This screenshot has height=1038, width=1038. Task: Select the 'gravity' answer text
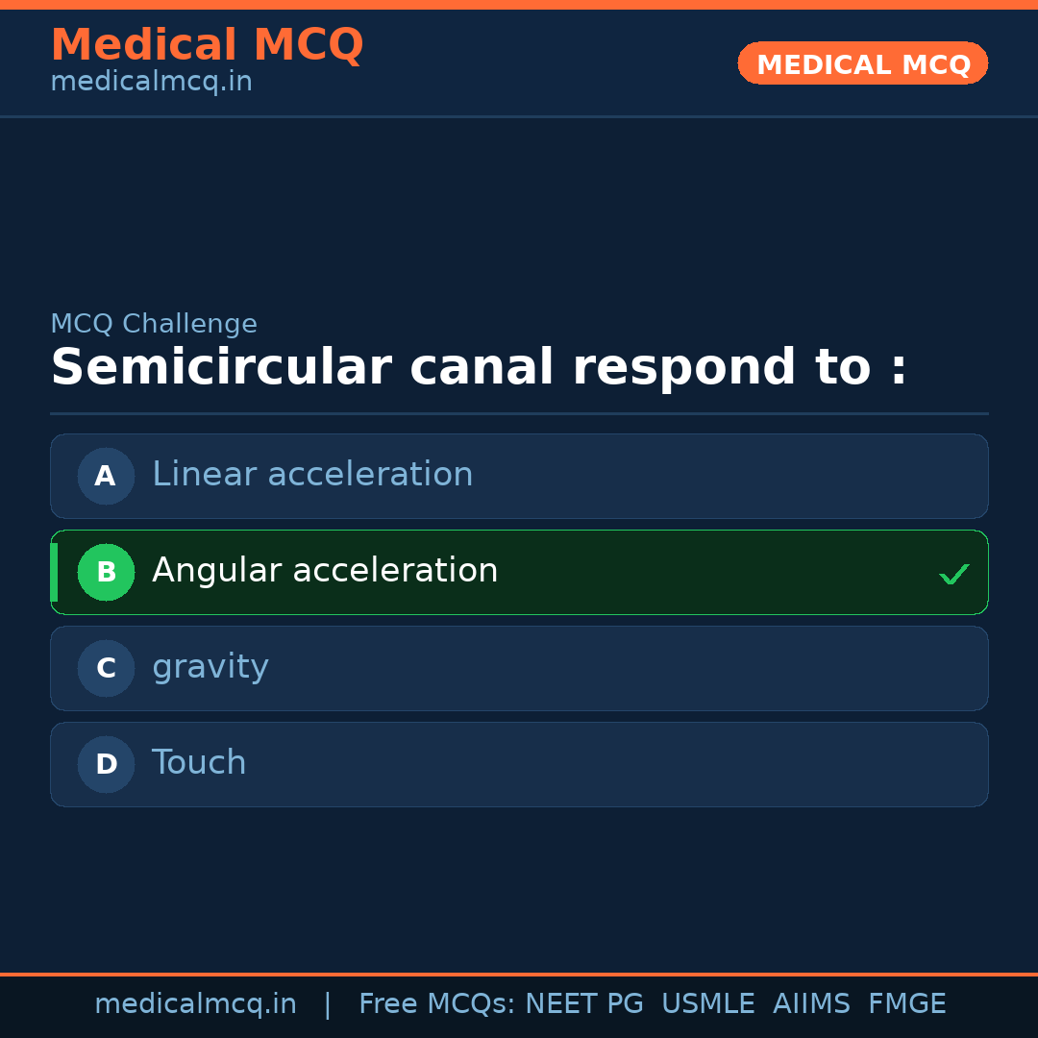pyautogui.click(x=210, y=667)
